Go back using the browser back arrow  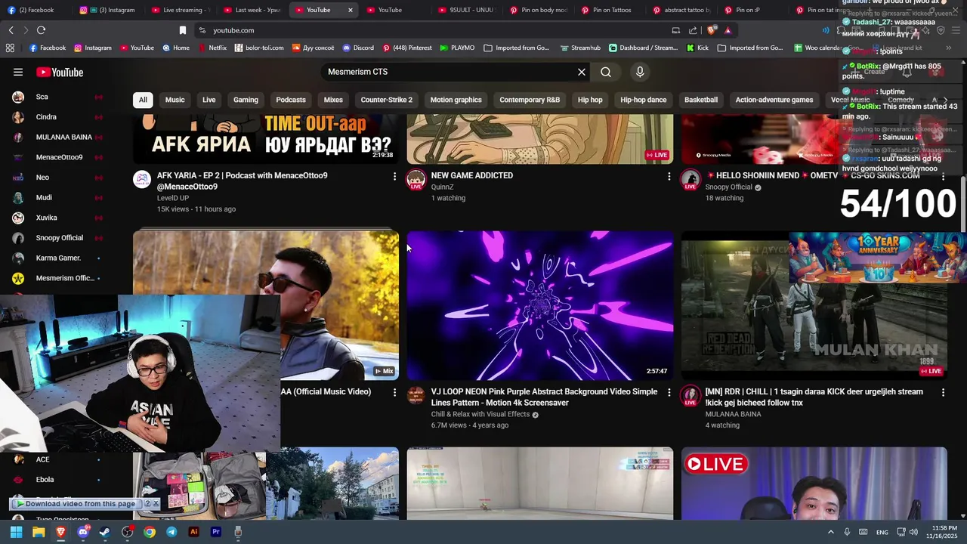click(11, 30)
